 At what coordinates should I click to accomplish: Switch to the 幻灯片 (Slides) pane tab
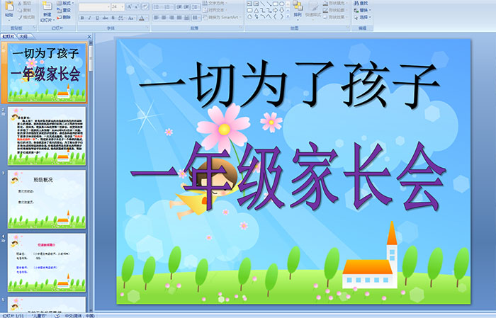pyautogui.click(x=9, y=37)
